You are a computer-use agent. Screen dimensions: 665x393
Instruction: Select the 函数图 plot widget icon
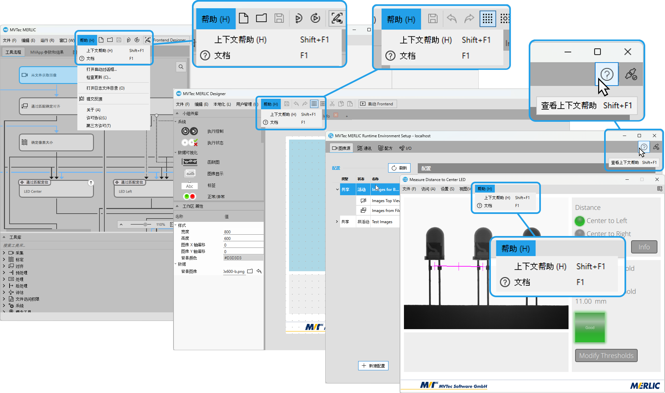tap(190, 162)
